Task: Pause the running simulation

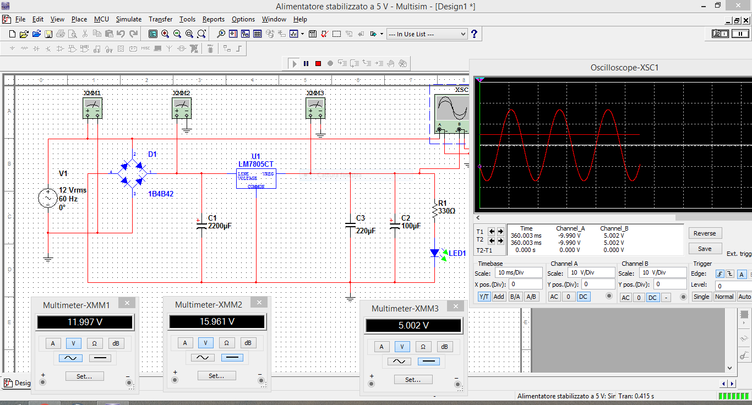Action: pos(306,64)
